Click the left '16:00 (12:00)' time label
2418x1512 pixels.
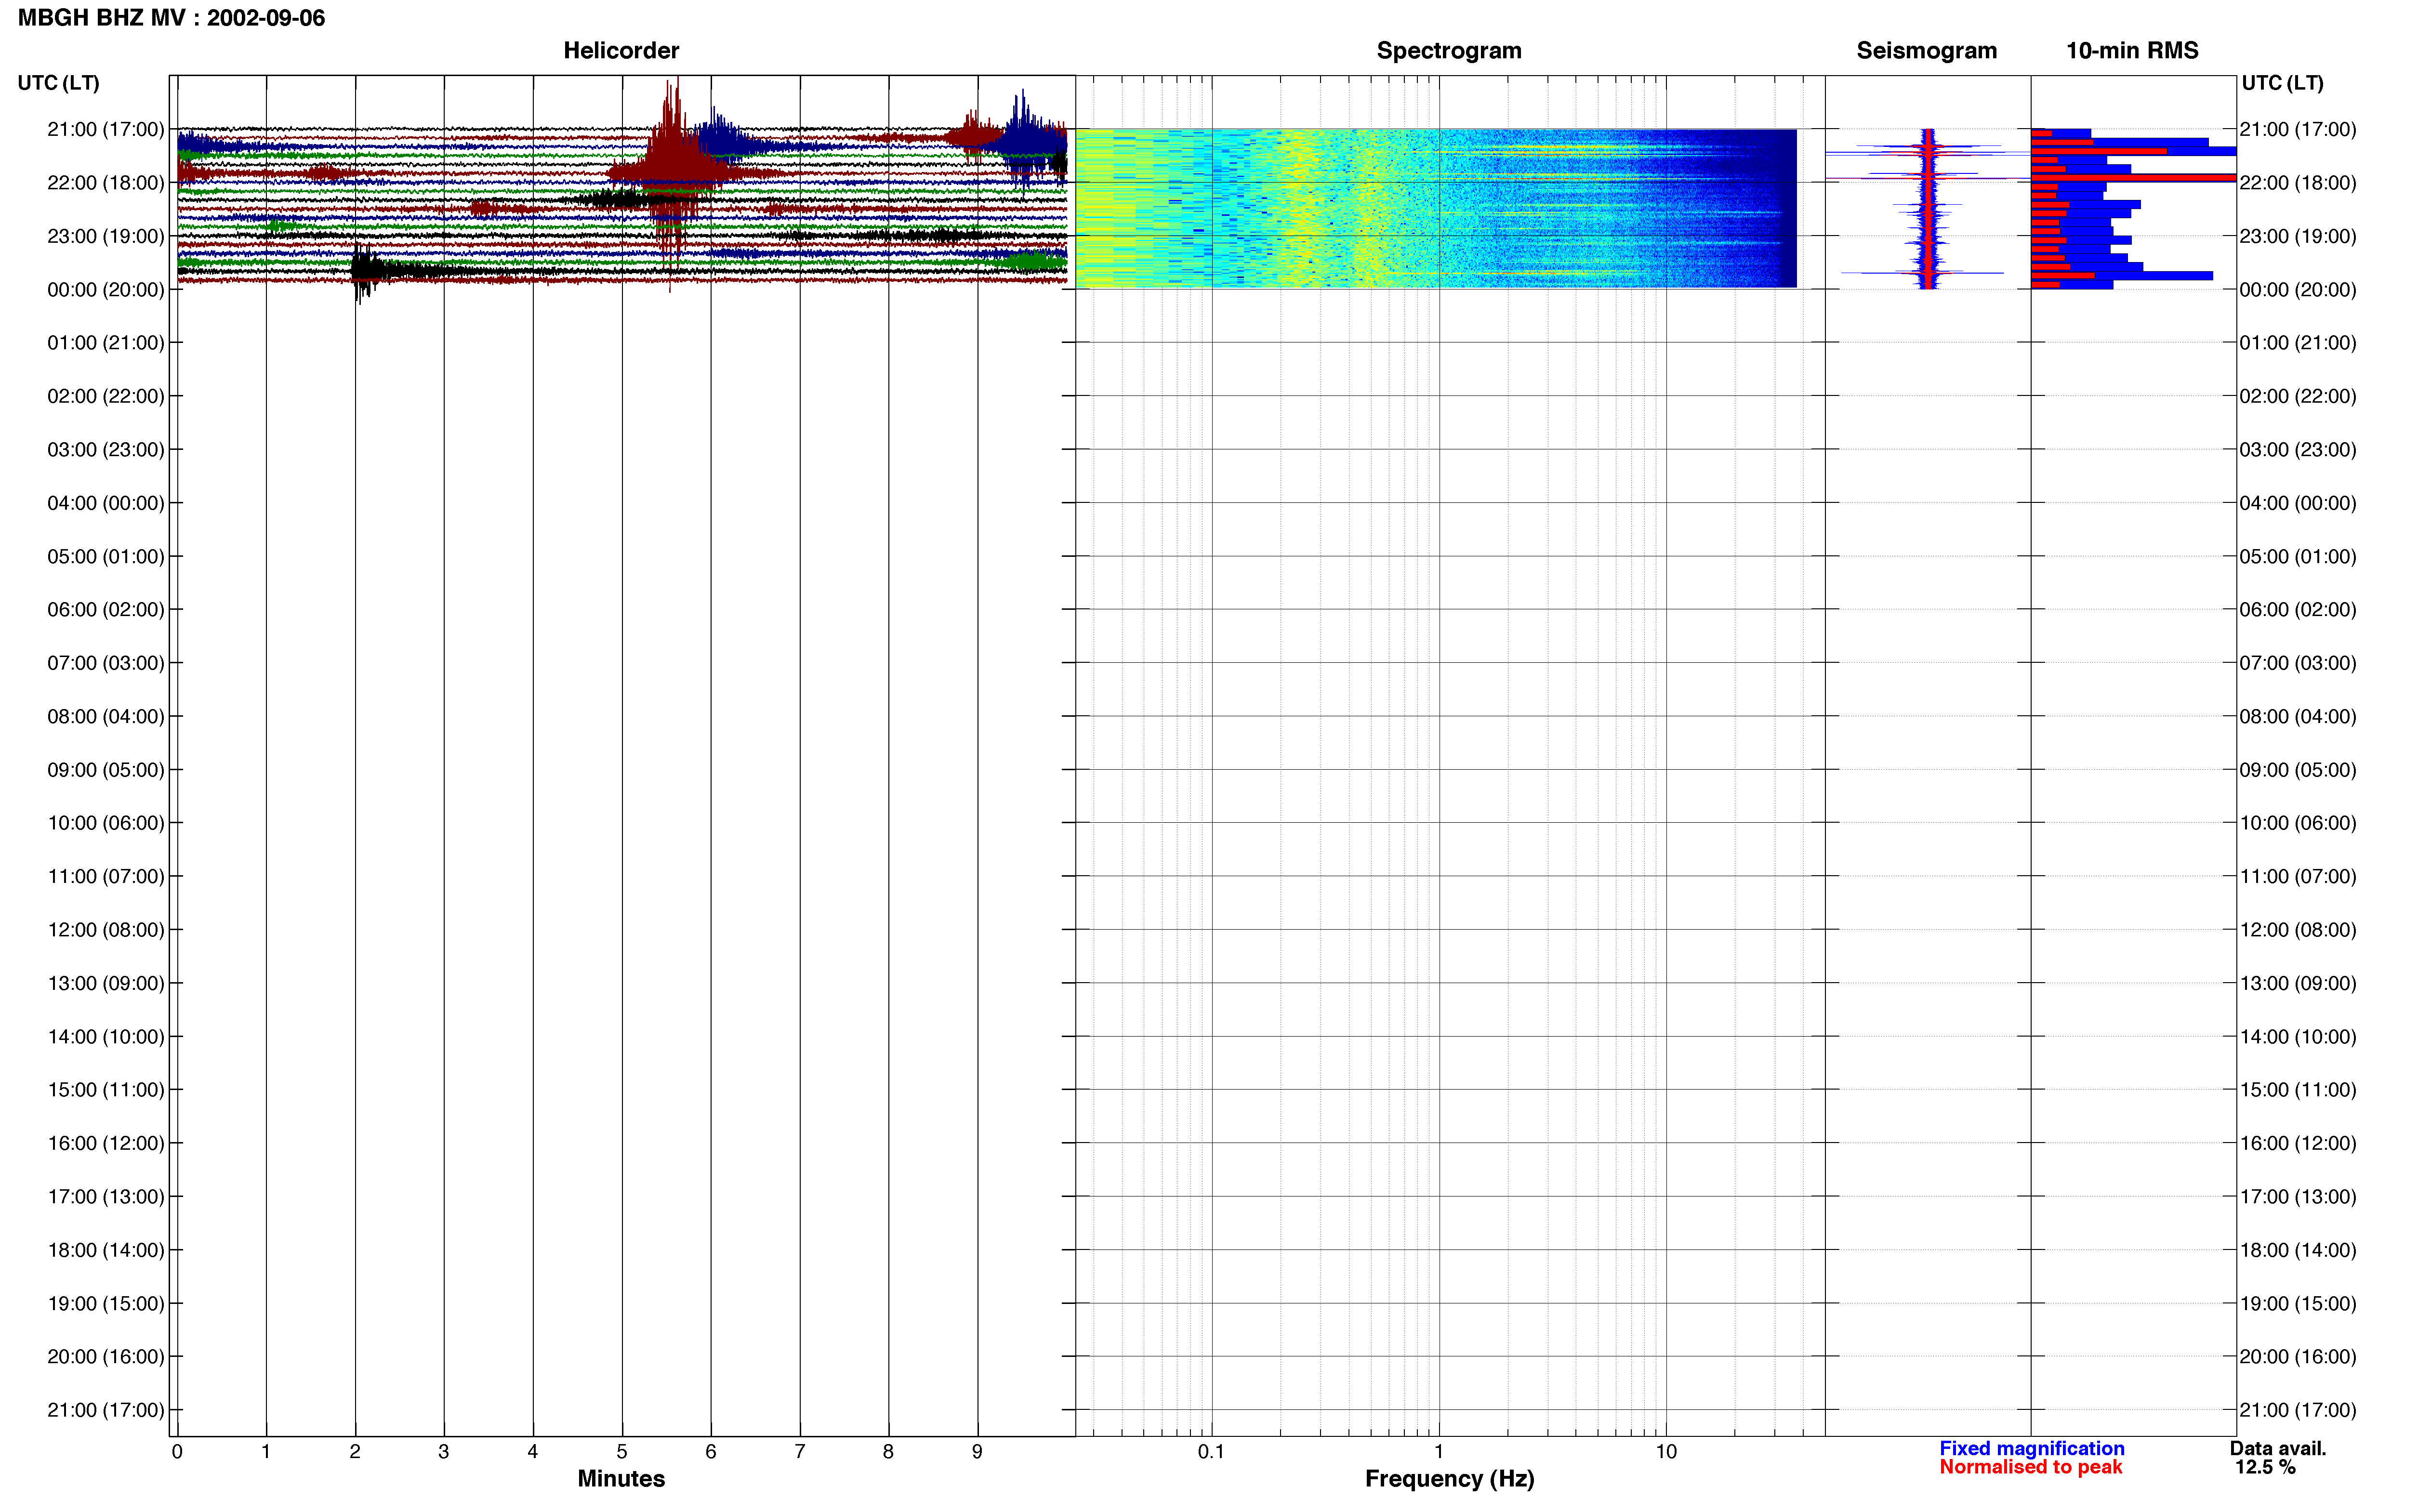point(105,1143)
